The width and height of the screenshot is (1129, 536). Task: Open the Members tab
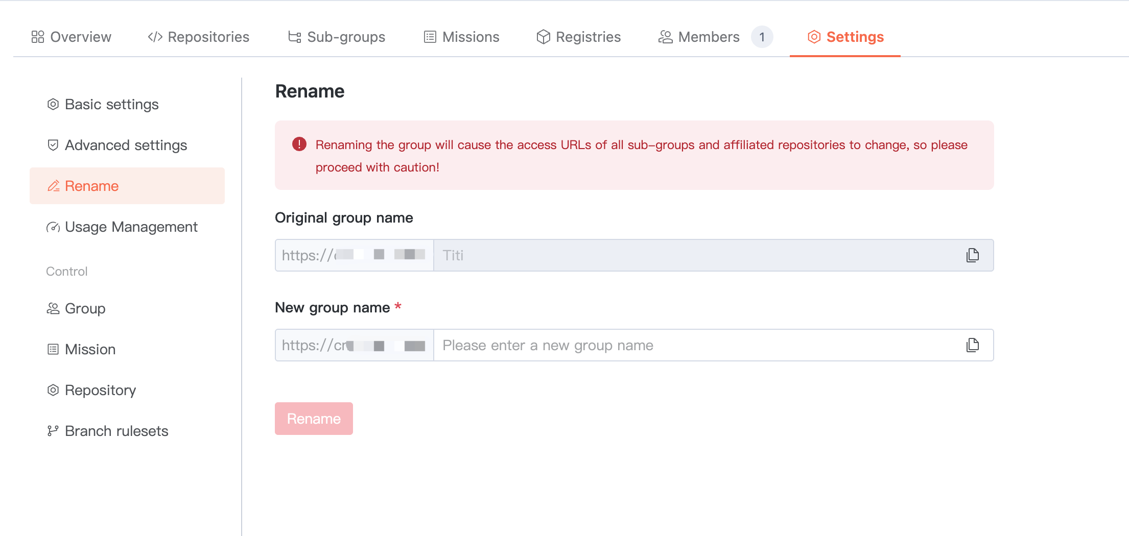click(x=699, y=37)
